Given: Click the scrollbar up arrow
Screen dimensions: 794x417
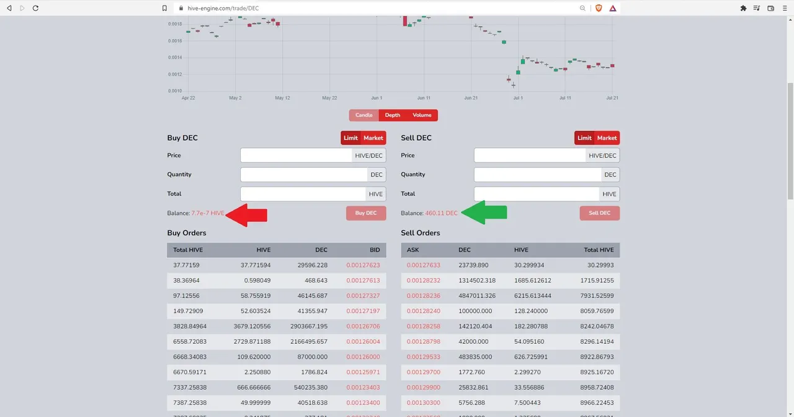Looking at the screenshot, I should click(x=790, y=20).
